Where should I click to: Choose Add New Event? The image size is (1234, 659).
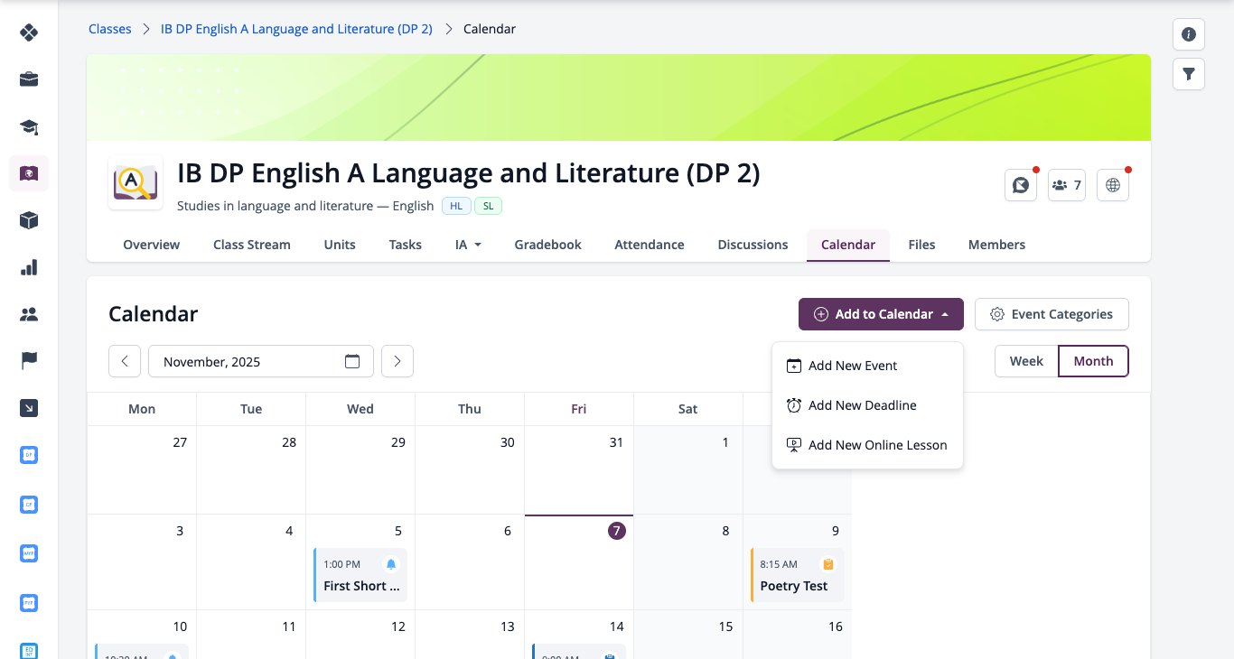[x=867, y=366]
